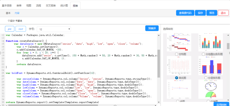230x106 pixels.
Task: Select the 分组叠加条形图 stacked bar thumbnail
Action: tap(211, 42)
